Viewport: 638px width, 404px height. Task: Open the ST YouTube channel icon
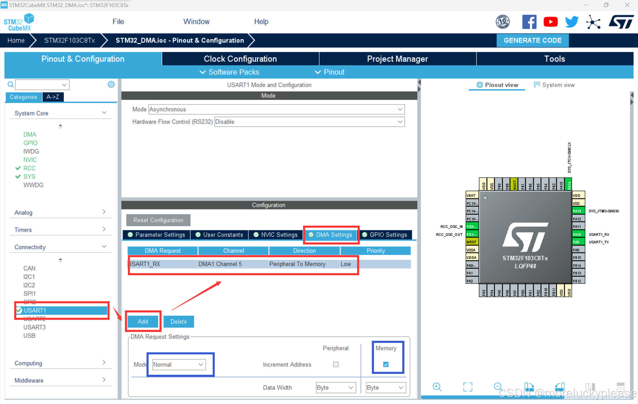click(551, 22)
